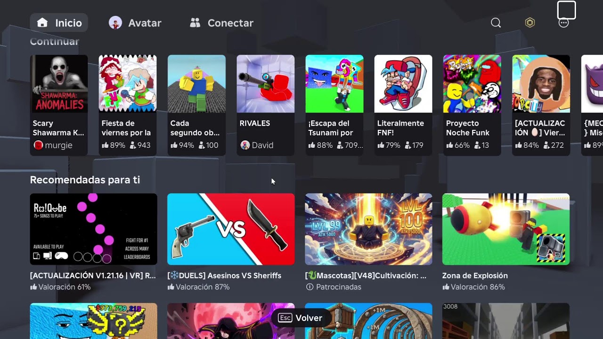Click murgie's red avatar icon
Screen dimensions: 603x339
coord(38,145)
